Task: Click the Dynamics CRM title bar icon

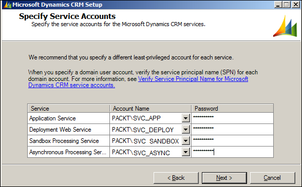Action: pyautogui.click(x=7, y=5)
